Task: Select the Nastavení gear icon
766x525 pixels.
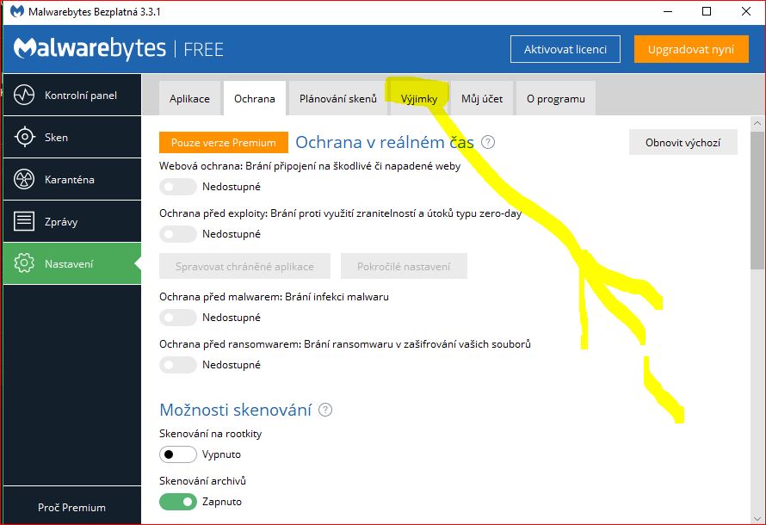Action: (24, 264)
